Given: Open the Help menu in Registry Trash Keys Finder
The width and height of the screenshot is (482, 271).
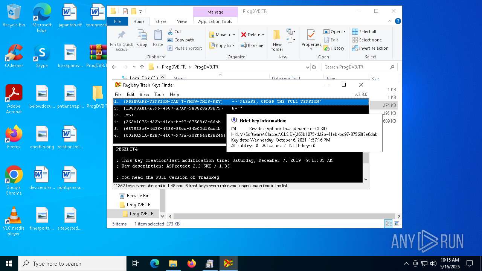Looking at the screenshot, I should (174, 94).
